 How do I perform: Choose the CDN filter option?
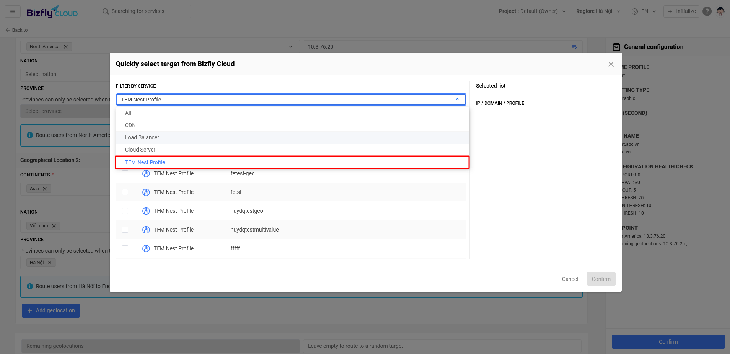point(292,125)
